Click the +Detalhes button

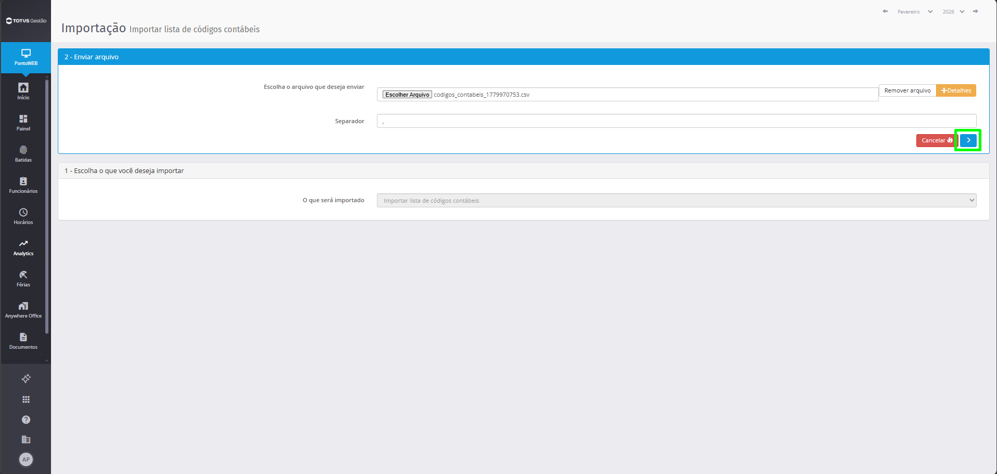point(956,90)
